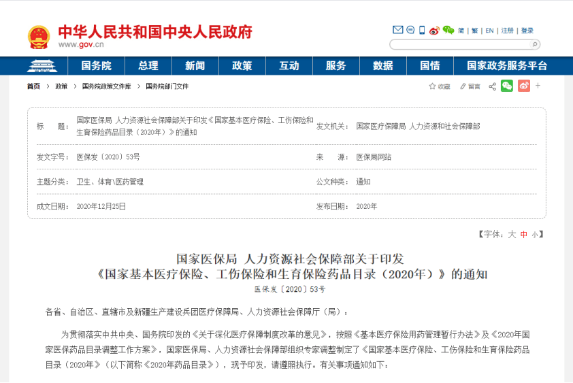Click the mail envelope icon in header

pos(397,30)
